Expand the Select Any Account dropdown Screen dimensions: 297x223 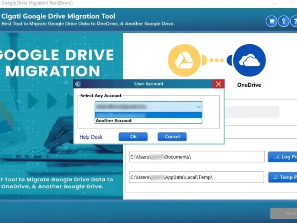tap(199, 107)
